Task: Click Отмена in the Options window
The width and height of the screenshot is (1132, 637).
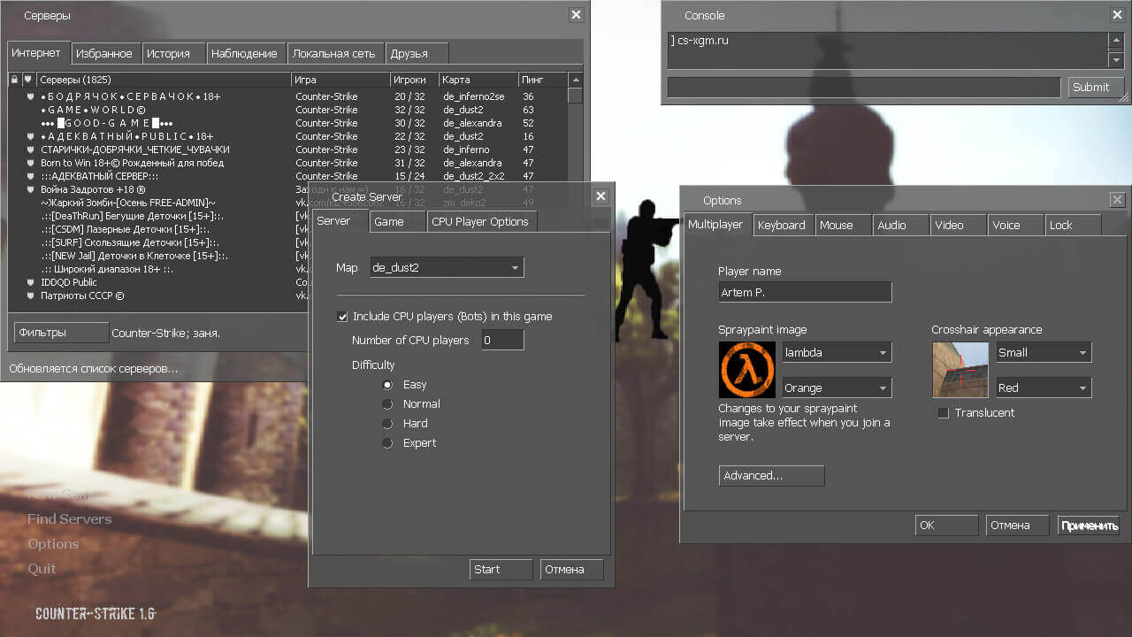Action: point(1017,525)
